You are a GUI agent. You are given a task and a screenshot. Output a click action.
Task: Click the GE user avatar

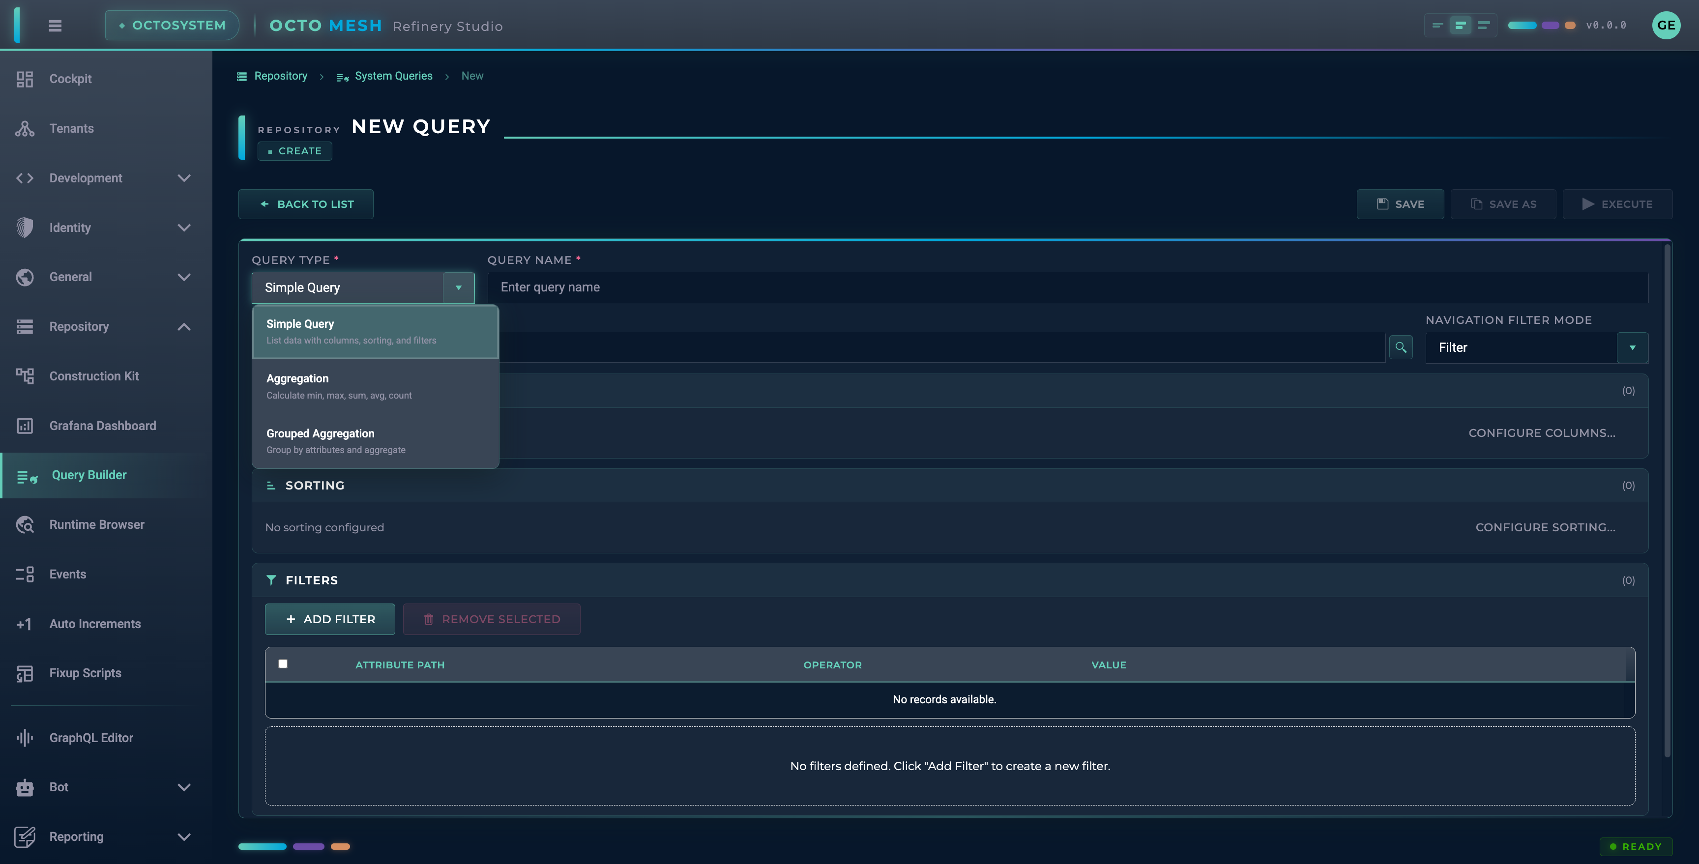point(1666,26)
